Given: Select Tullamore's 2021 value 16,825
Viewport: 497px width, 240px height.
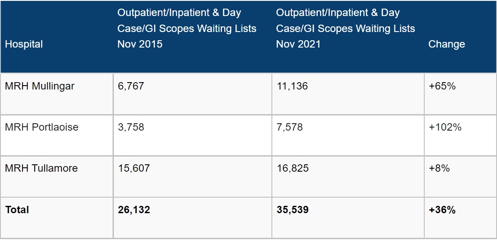Looking at the screenshot, I should [x=293, y=168].
